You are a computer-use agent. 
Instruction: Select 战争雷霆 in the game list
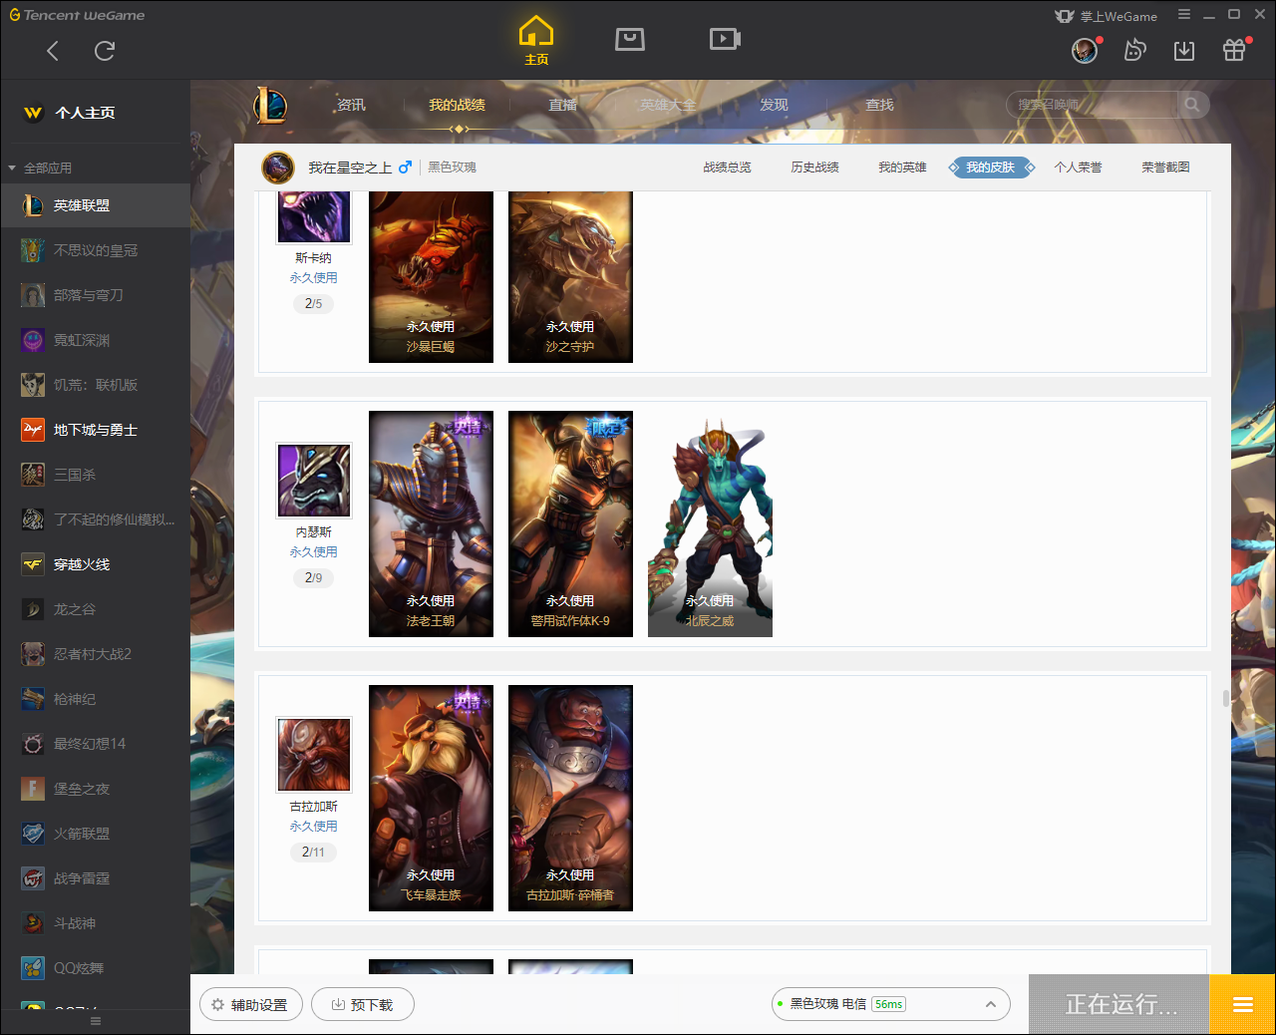click(95, 878)
